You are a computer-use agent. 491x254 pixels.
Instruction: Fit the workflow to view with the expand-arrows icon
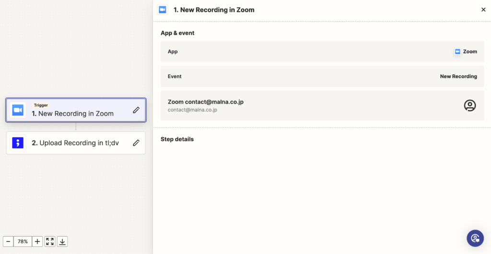pos(50,242)
